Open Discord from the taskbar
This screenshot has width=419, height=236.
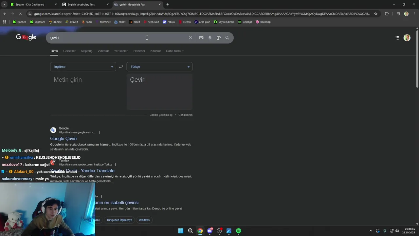click(x=209, y=231)
